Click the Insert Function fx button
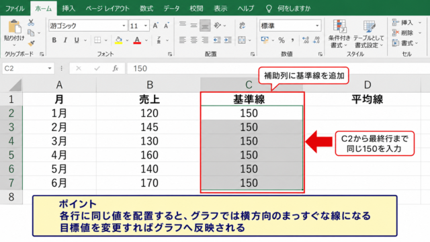The height and width of the screenshot is (242, 430). pos(116,69)
